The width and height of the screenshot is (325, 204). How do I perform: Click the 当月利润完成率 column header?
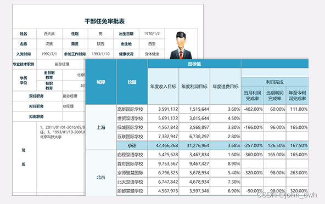click(252, 95)
